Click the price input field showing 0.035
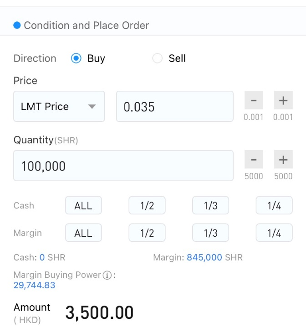Viewport: 306px width, 333px height. point(175,106)
